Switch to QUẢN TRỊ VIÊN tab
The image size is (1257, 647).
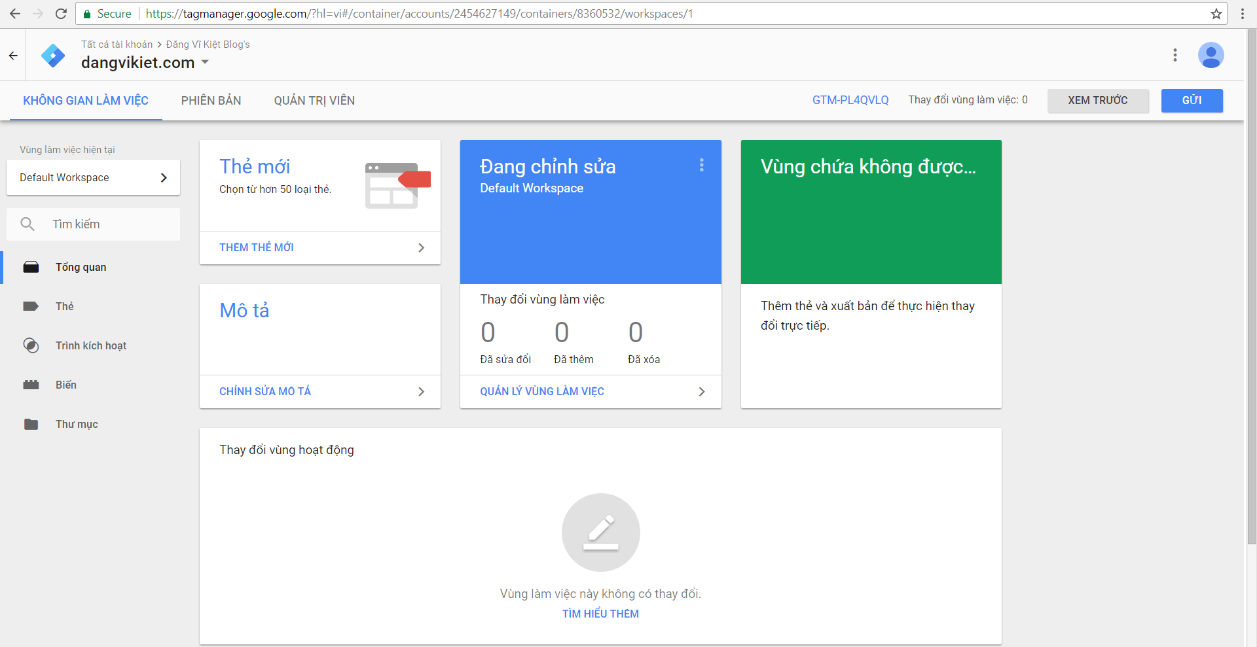coord(314,101)
